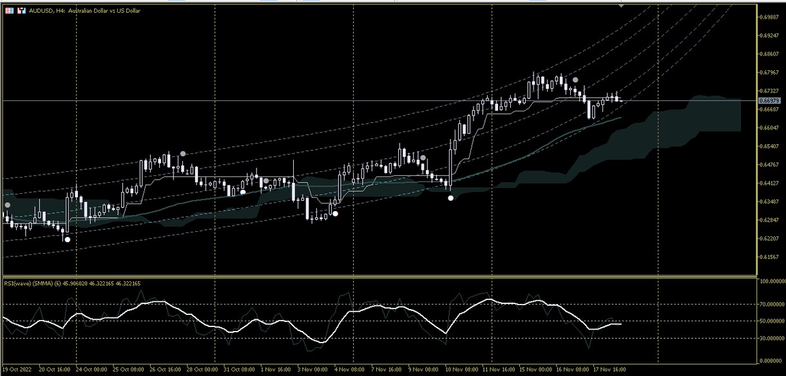
Task: Click the 25 Oct 08:00 time label
Action: click(129, 370)
